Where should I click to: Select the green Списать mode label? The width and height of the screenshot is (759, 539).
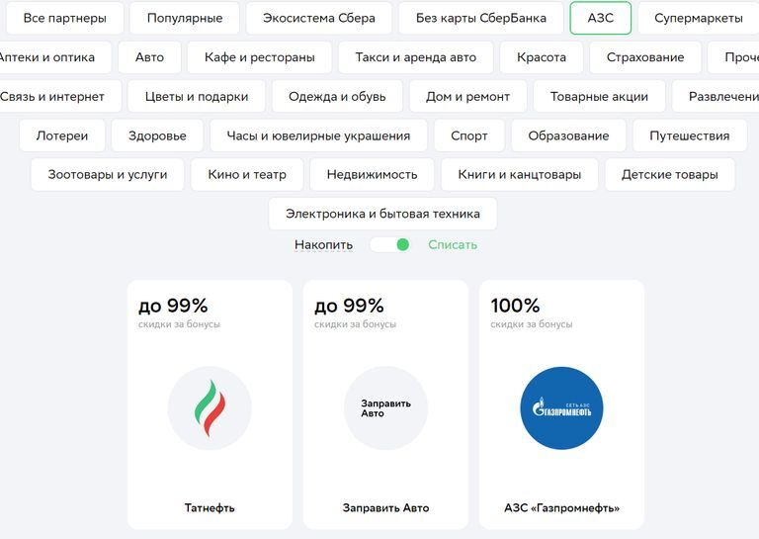click(x=453, y=245)
